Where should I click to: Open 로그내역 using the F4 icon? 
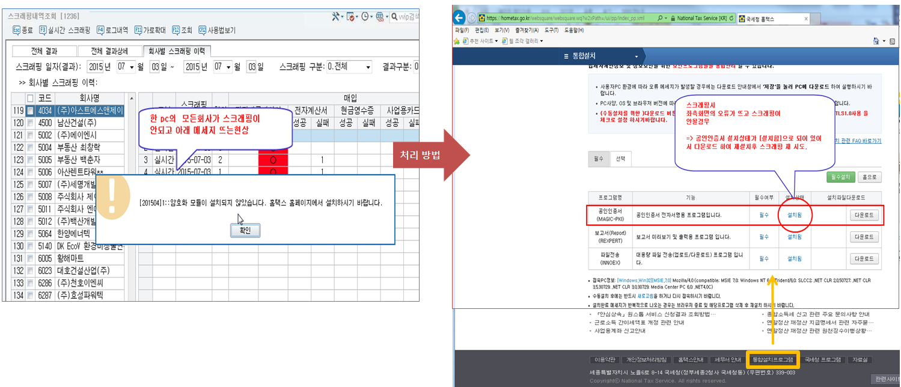pyautogui.click(x=100, y=29)
